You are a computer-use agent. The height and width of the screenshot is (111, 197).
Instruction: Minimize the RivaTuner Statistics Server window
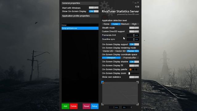pyautogui.click(x=135, y=3)
